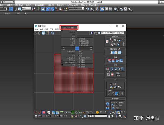Click the Zoom magnifier icon
This screenshot has width=164, height=125.
113,116
